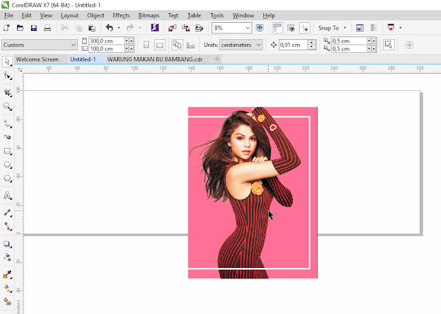The height and width of the screenshot is (314, 441).
Task: Increase nudge distance stepper
Action: (311, 43)
